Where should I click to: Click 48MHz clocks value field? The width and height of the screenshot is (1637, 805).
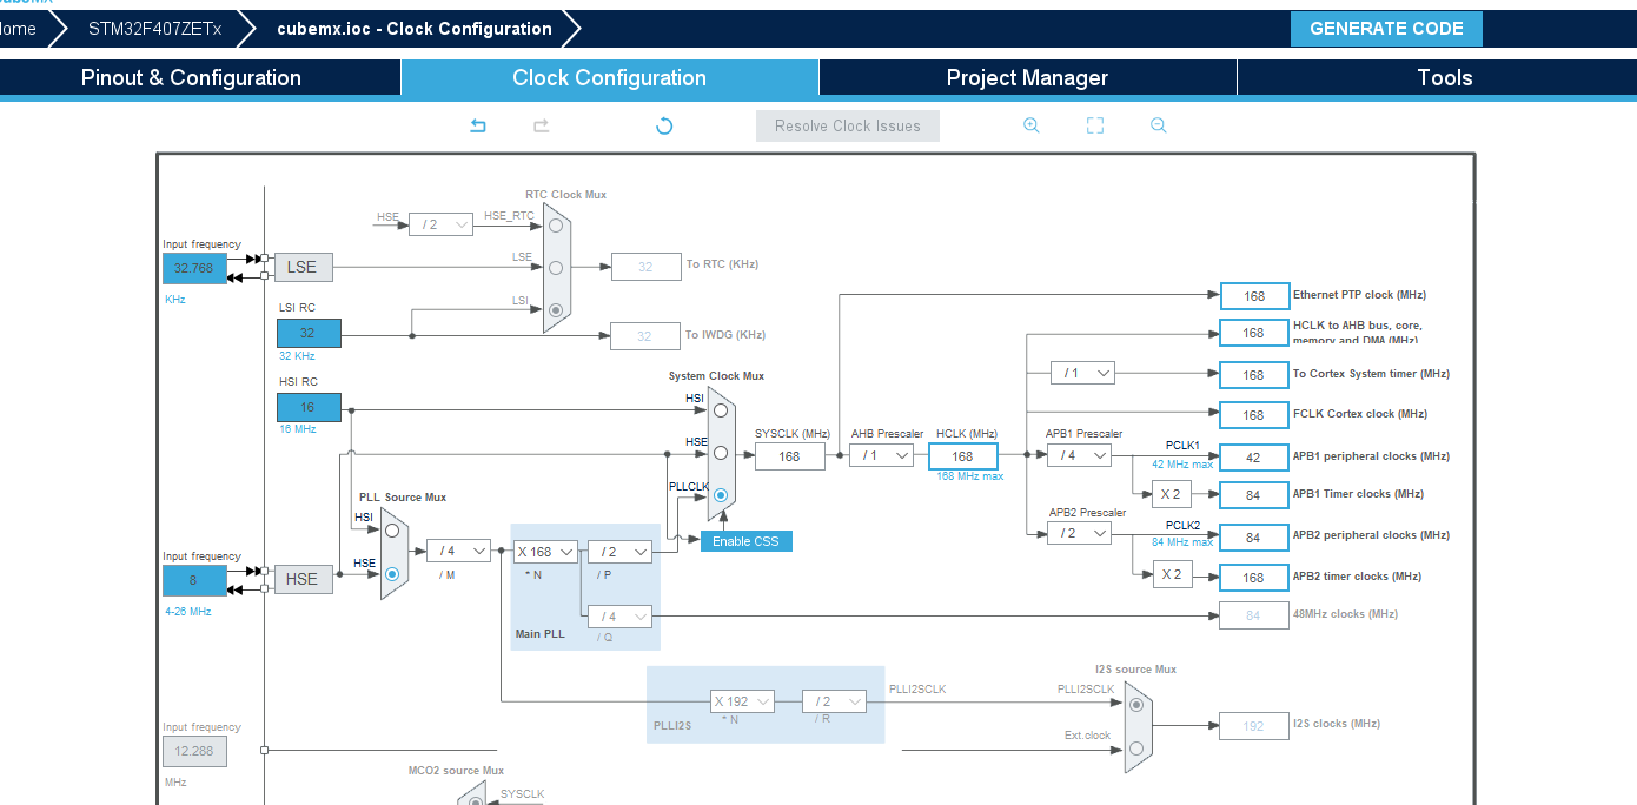click(x=1254, y=615)
